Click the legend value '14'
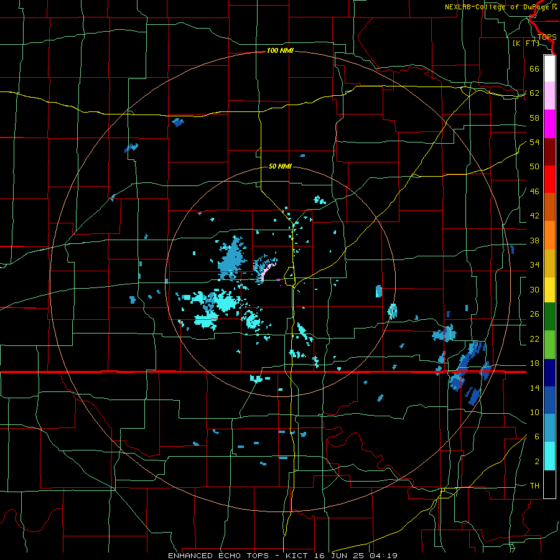 534,388
